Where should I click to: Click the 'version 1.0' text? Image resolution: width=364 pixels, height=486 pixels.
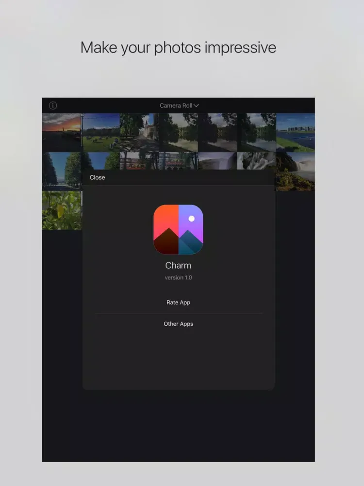pyautogui.click(x=178, y=278)
